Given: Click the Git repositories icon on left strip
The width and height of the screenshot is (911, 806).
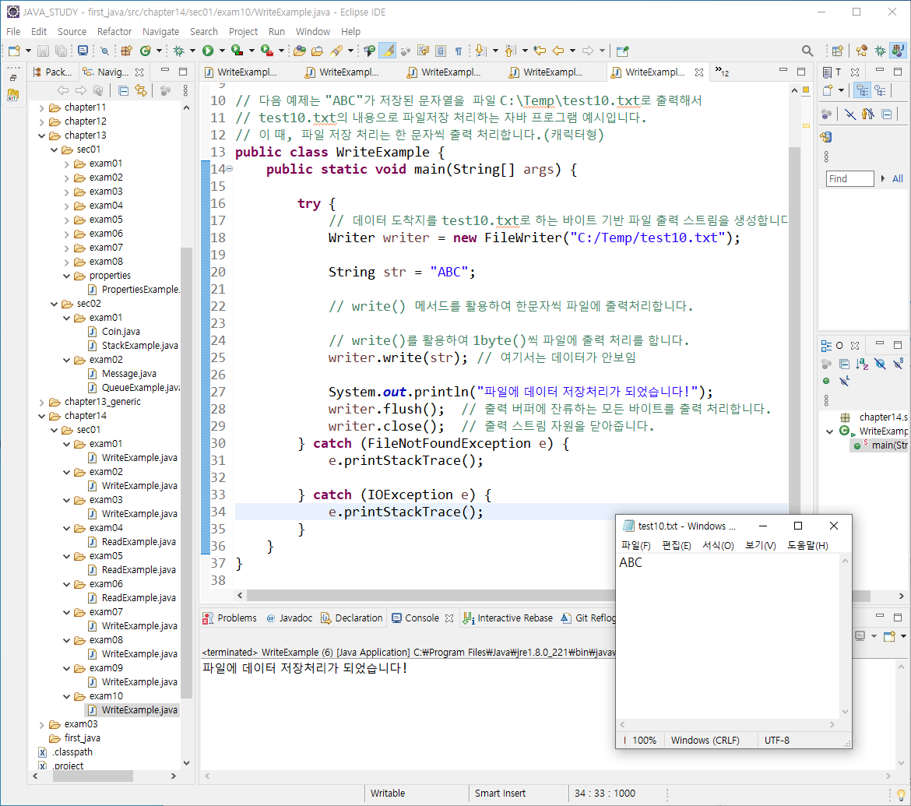Looking at the screenshot, I should 12,95.
